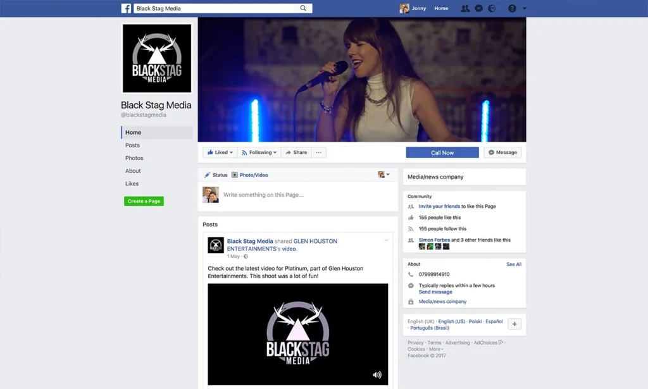Select Likes in the page sidebar
This screenshot has width=648, height=389.
click(132, 183)
